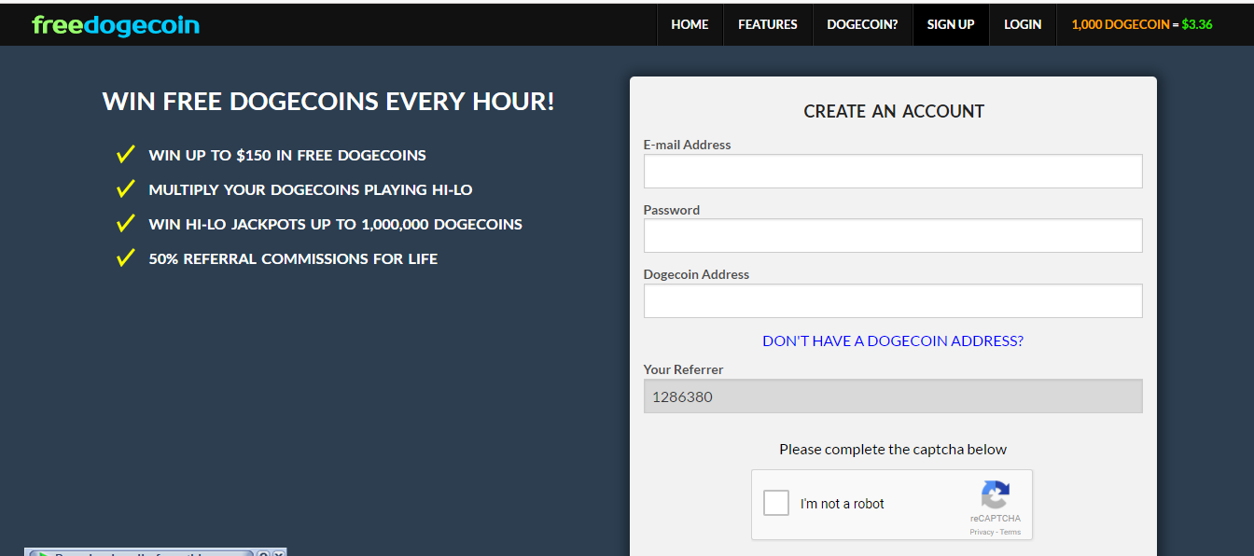Image resolution: width=1254 pixels, height=556 pixels.
Task: Click the MULTIPLY YOUR DOGECOINS PLAYING HI-LO text
Action: (x=311, y=190)
